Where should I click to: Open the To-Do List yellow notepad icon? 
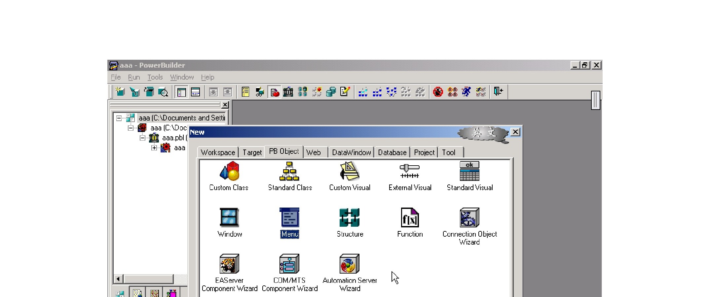pyautogui.click(x=245, y=92)
